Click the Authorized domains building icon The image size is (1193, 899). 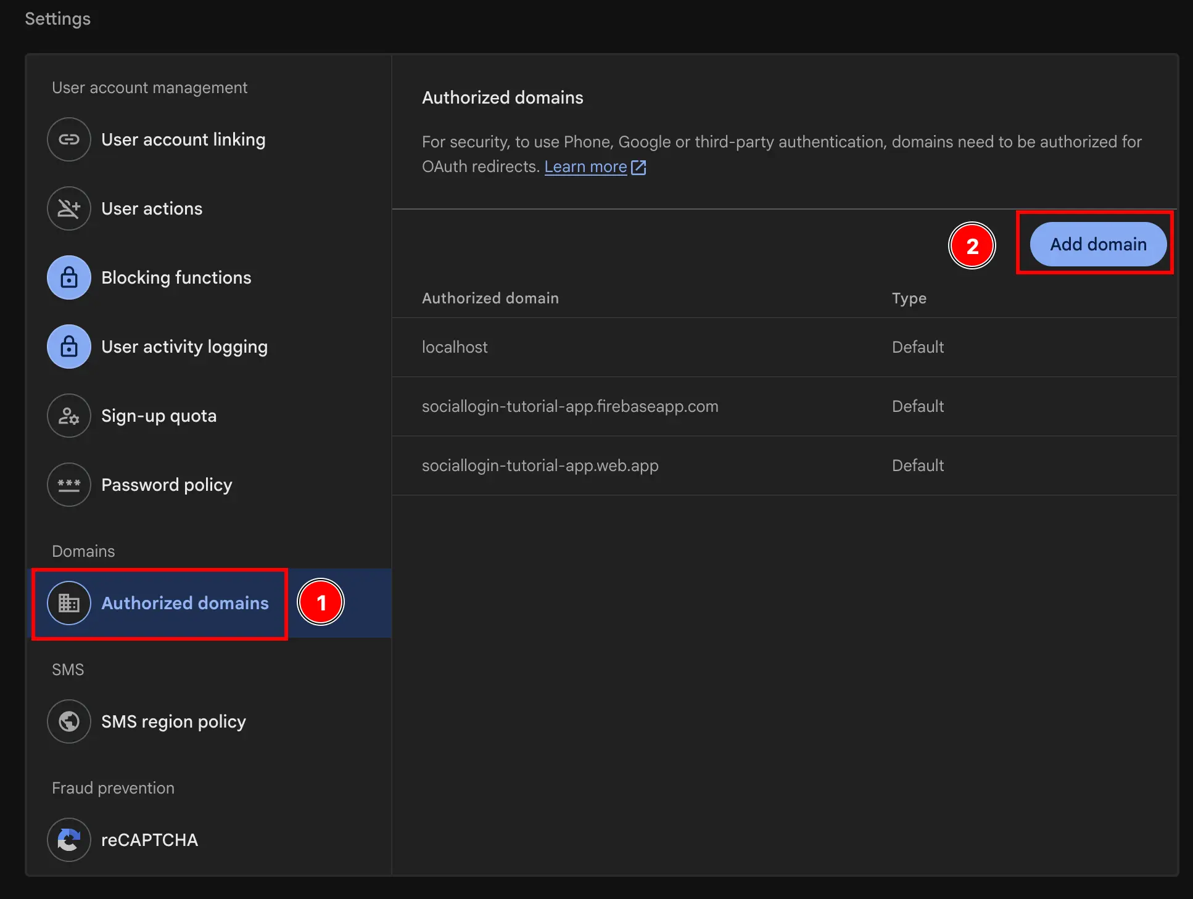(68, 603)
